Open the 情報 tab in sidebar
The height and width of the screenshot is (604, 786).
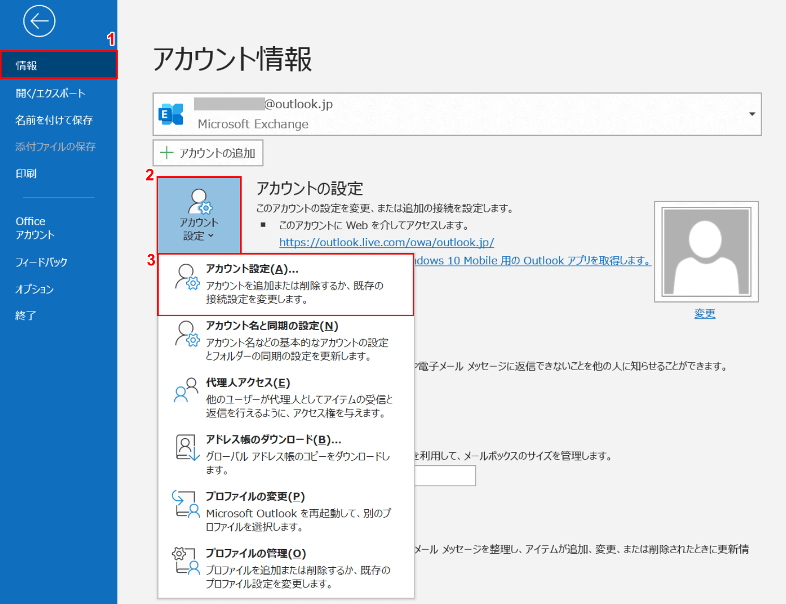point(59,65)
